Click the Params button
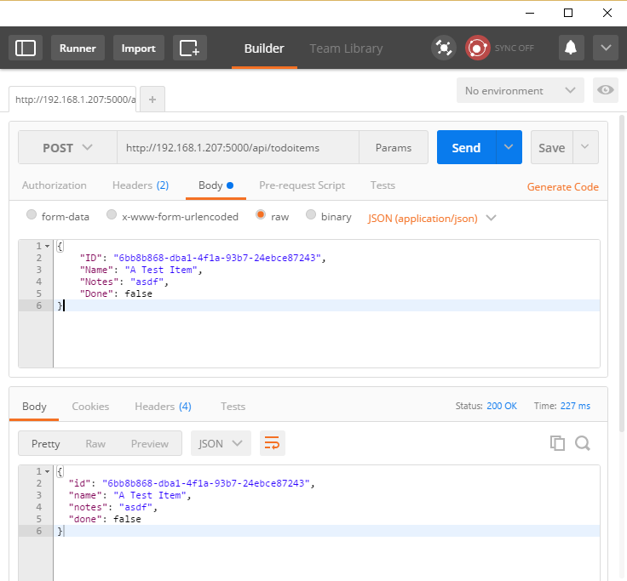 click(x=394, y=147)
